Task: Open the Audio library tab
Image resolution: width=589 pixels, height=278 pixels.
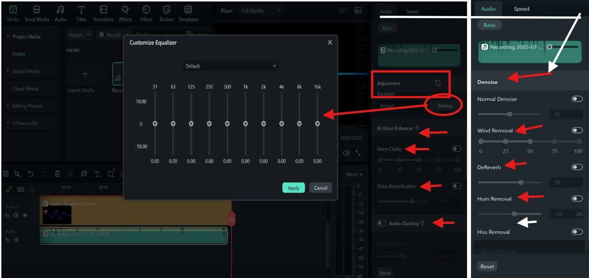Action: pyautogui.click(x=61, y=14)
